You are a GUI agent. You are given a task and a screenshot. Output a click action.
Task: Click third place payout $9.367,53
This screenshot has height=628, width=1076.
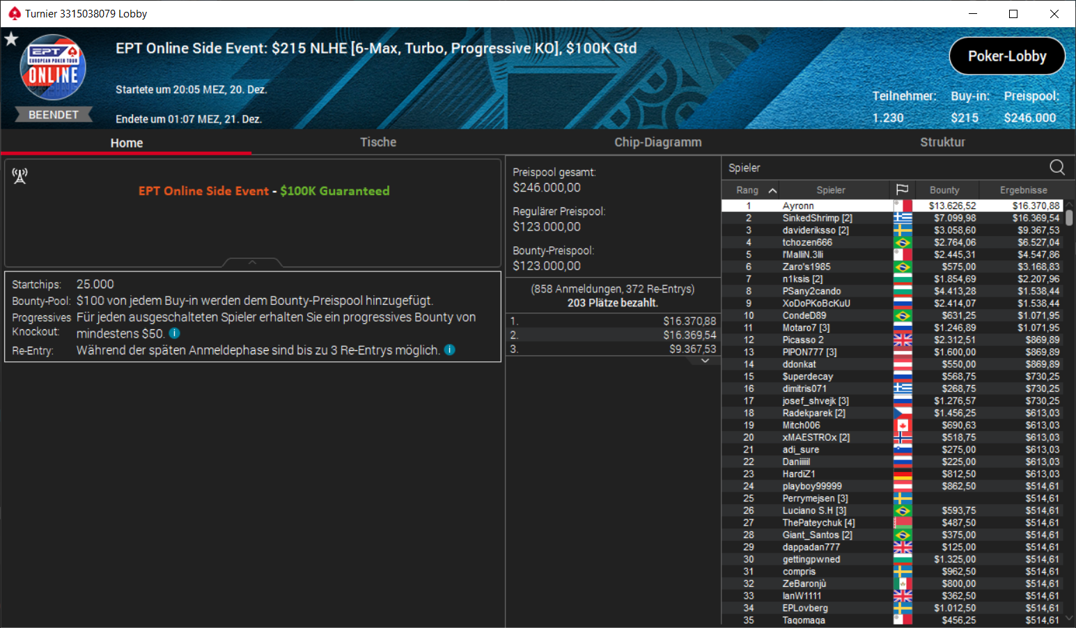pyautogui.click(x=692, y=349)
